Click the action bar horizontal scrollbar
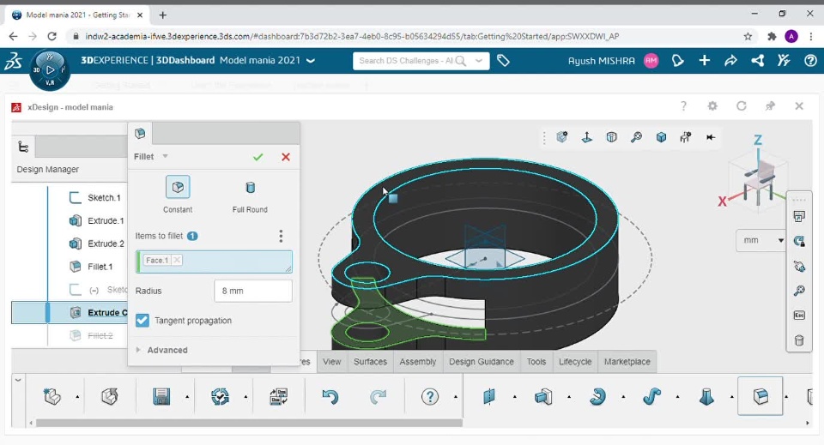This screenshot has height=445, width=824. click(249, 423)
